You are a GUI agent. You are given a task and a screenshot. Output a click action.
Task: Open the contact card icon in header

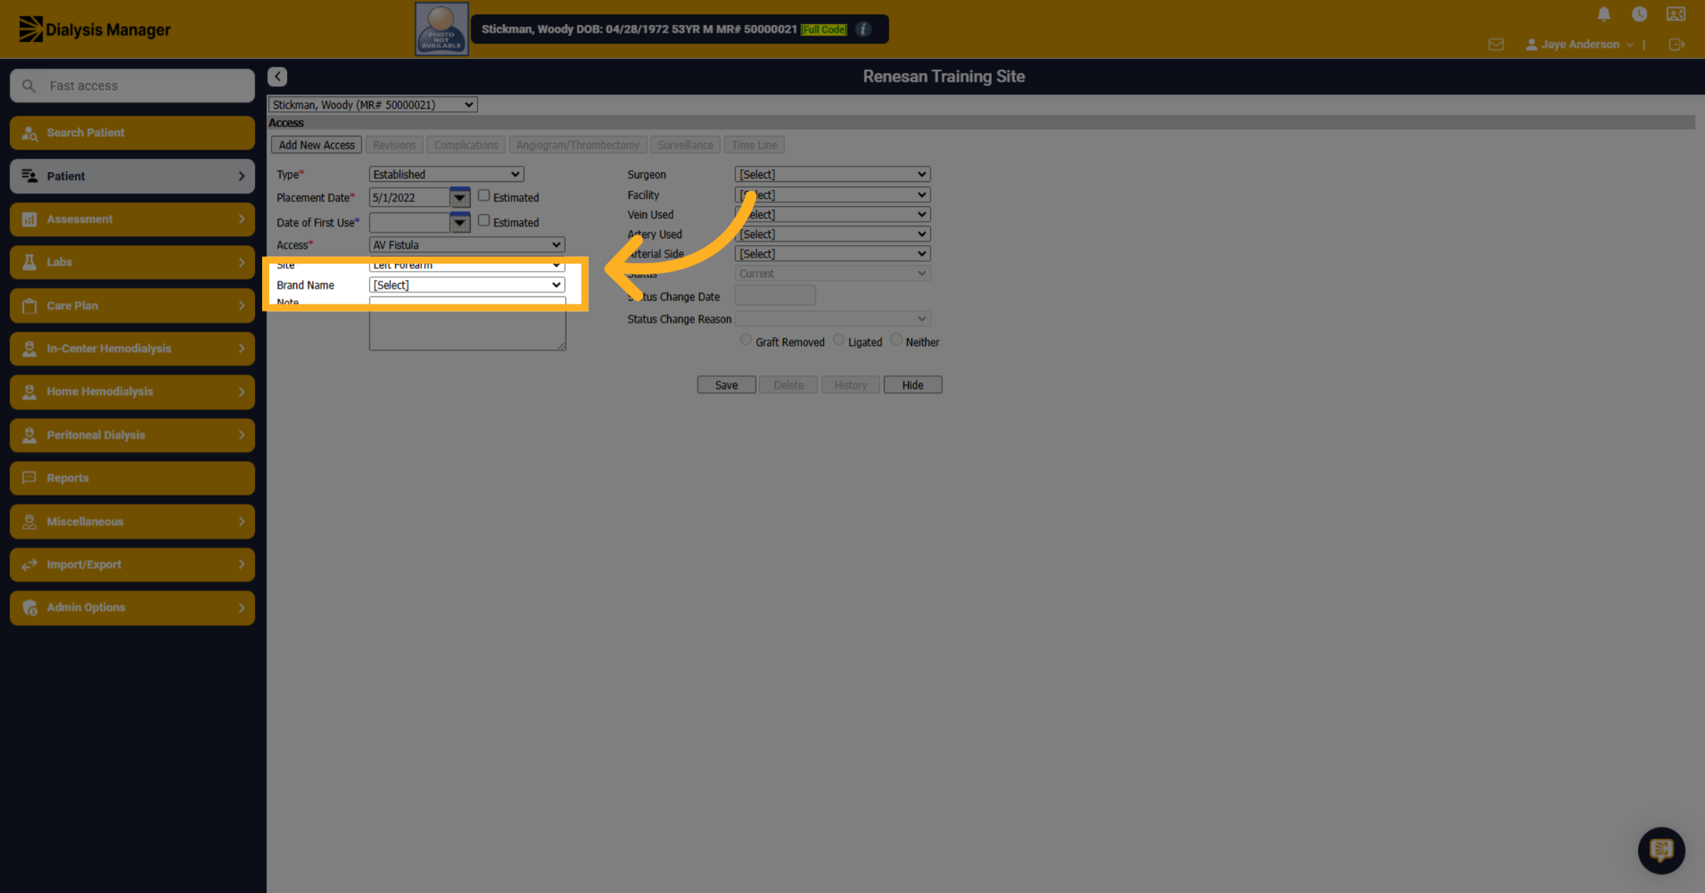tap(1676, 14)
